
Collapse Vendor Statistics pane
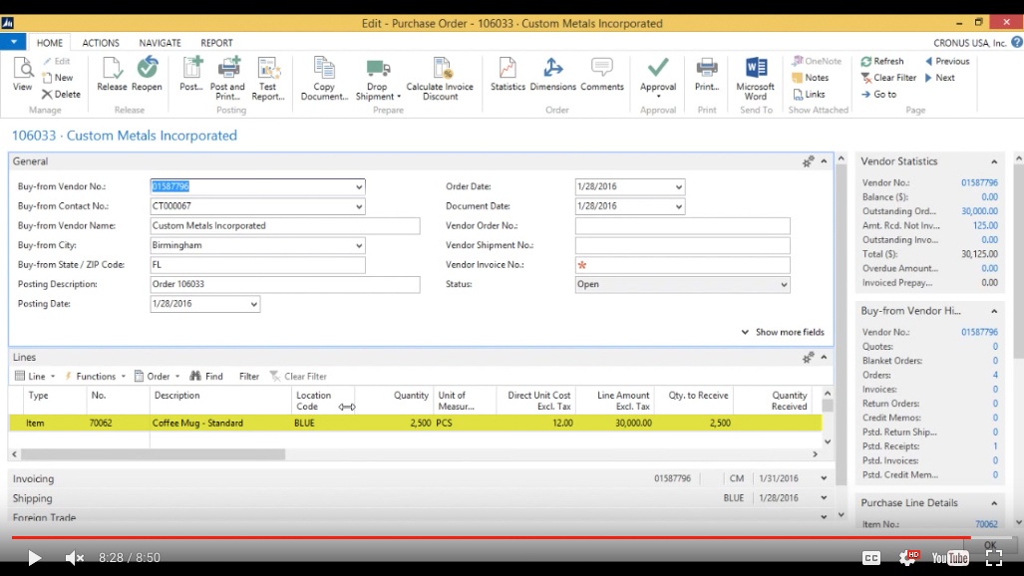coord(994,161)
